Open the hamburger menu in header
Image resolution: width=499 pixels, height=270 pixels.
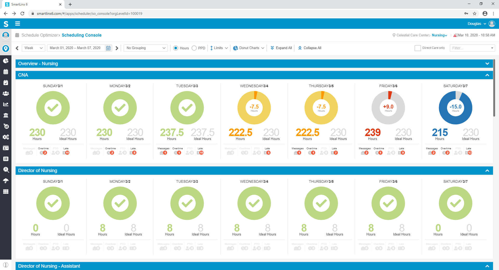tap(17, 24)
